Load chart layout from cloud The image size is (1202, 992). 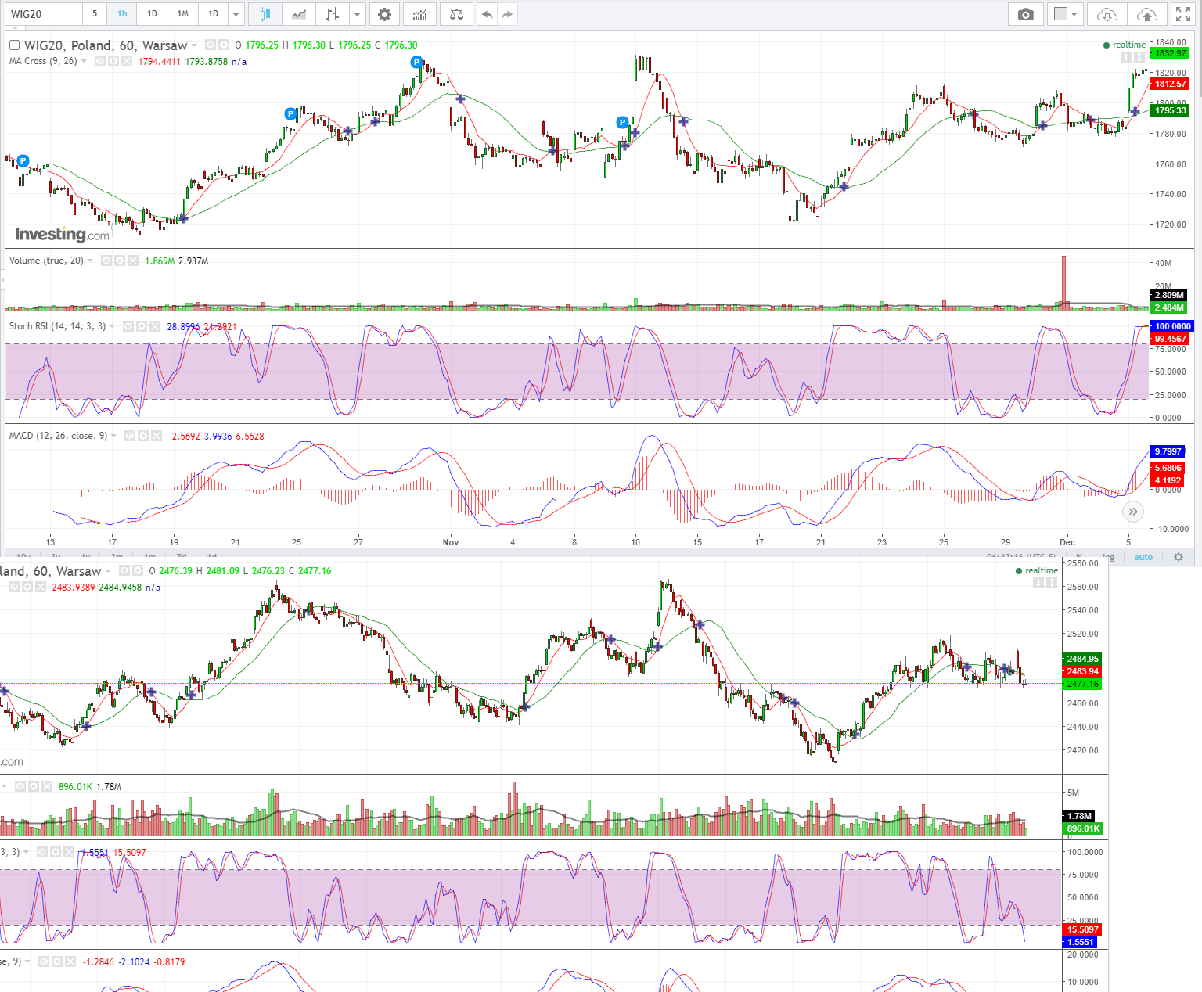click(x=1107, y=14)
